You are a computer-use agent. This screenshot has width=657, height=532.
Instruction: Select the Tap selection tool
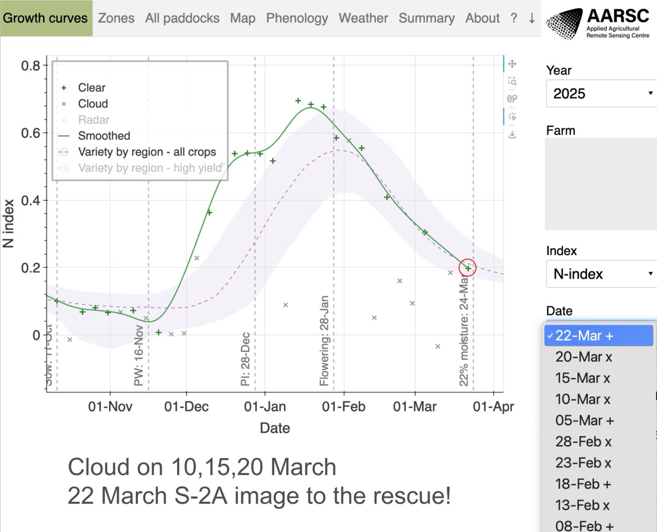(512, 117)
